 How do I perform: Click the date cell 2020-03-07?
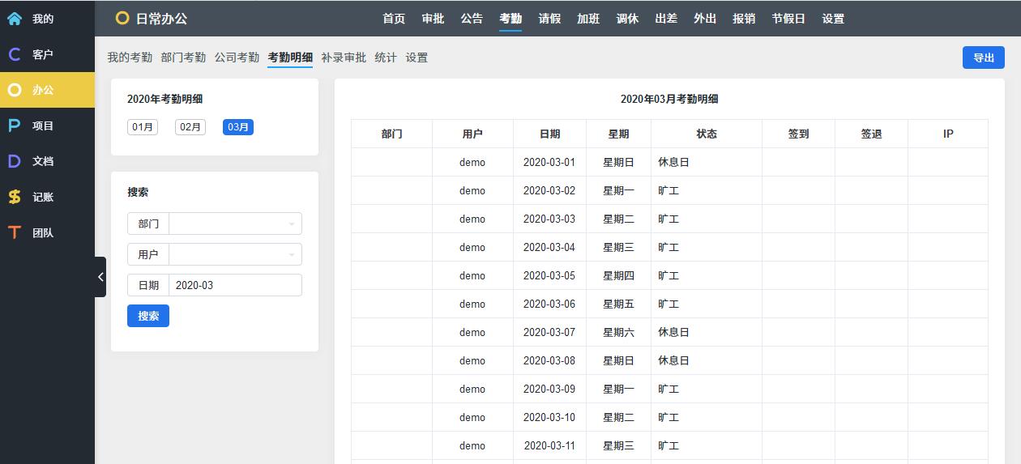549,332
